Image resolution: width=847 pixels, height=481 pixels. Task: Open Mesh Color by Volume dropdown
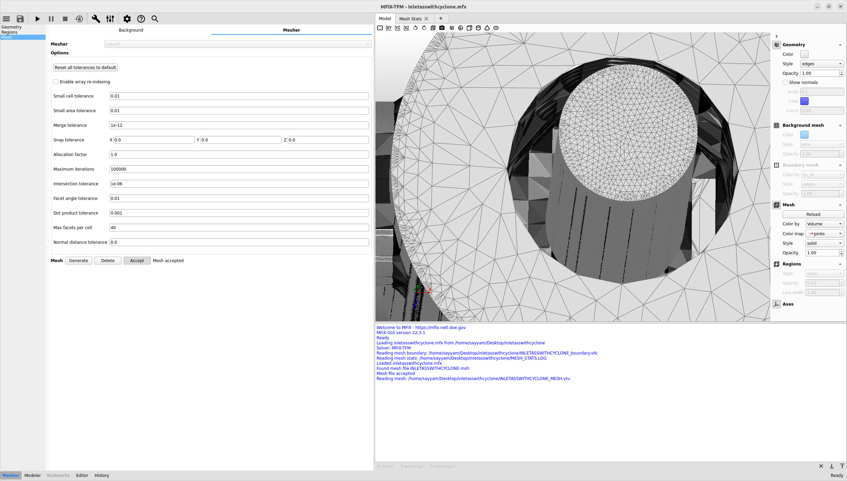(x=824, y=224)
